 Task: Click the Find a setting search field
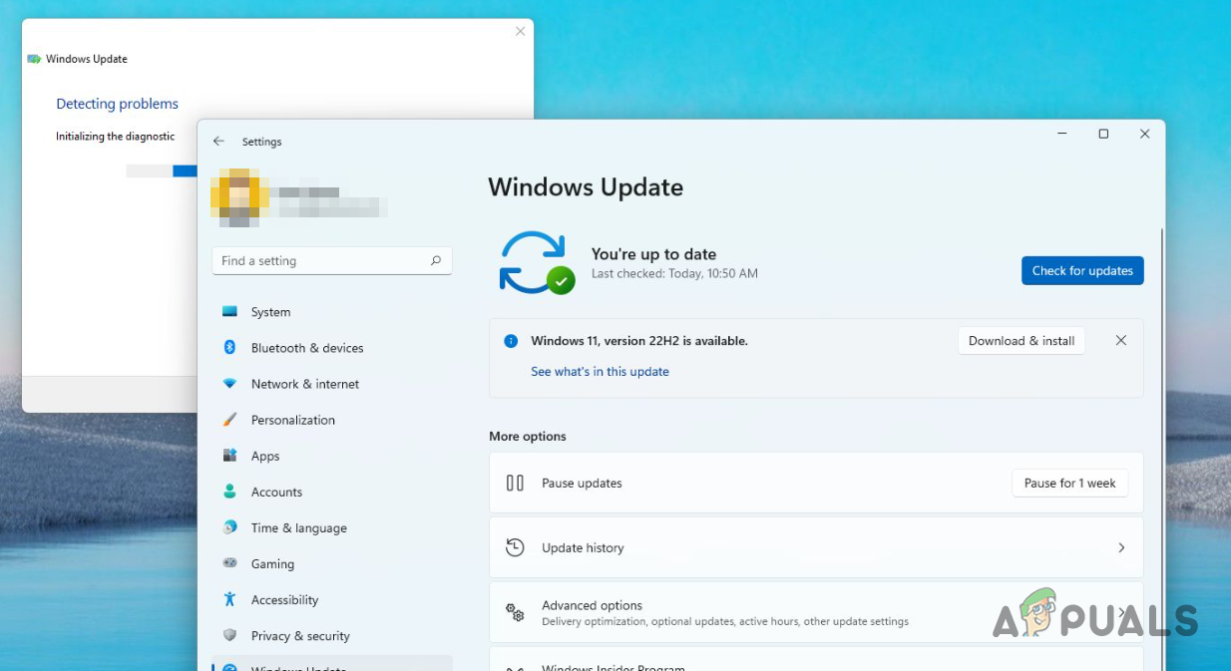(x=319, y=261)
